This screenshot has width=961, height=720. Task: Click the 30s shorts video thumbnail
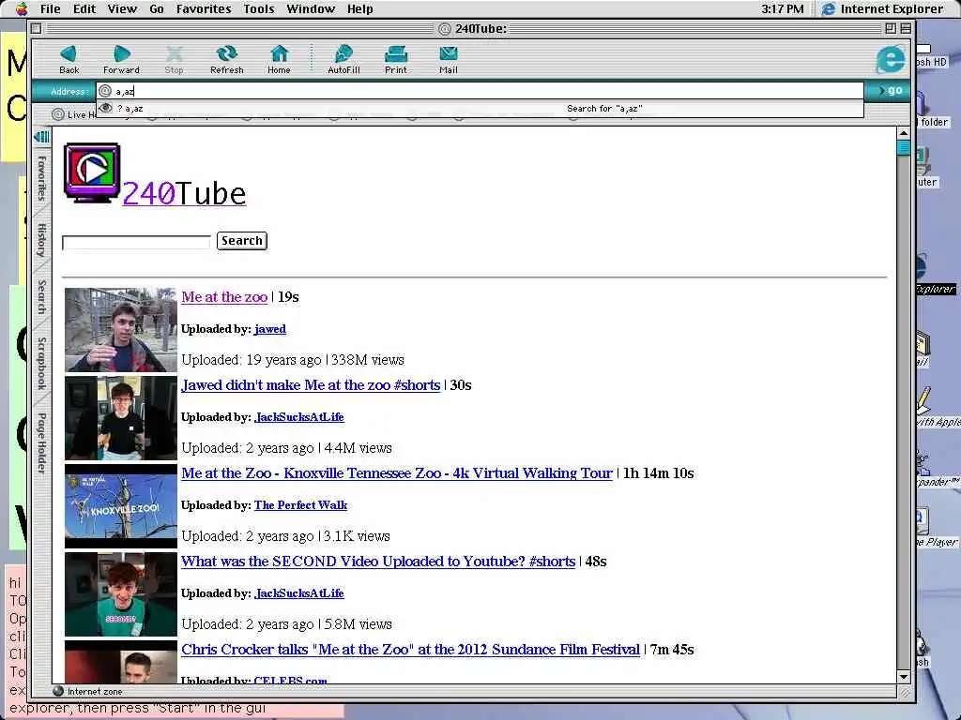click(121, 418)
